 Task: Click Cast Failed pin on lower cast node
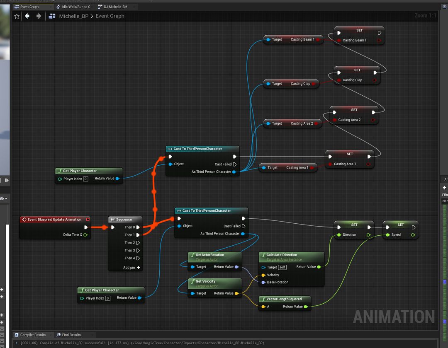[243, 226]
